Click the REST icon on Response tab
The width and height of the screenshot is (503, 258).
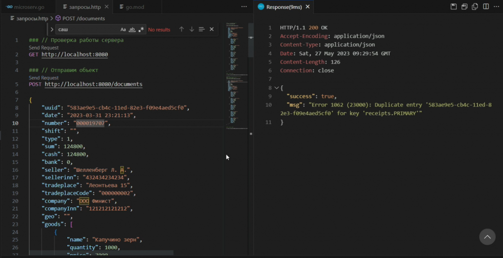[261, 7]
